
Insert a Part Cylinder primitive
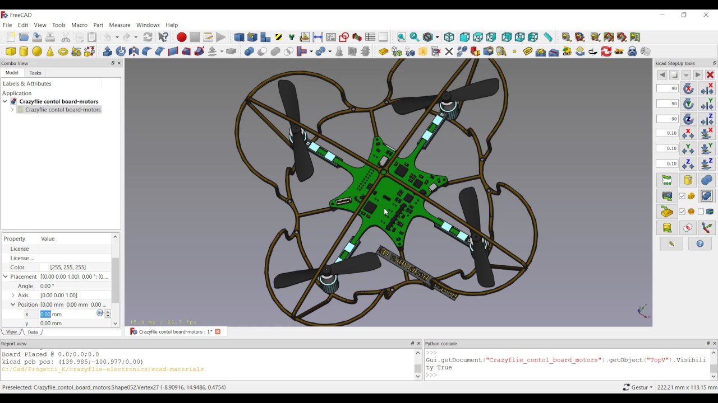pyautogui.click(x=24, y=51)
